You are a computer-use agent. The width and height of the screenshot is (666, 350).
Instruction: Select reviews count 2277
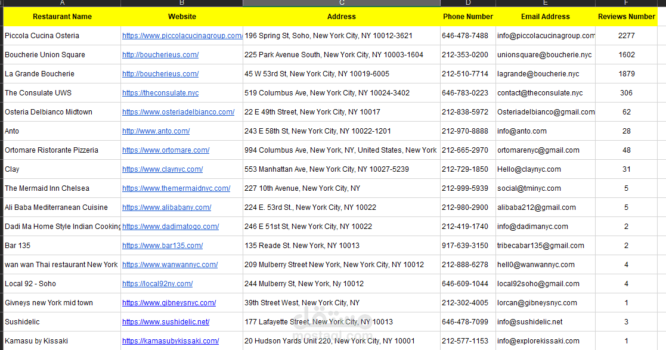click(627, 36)
